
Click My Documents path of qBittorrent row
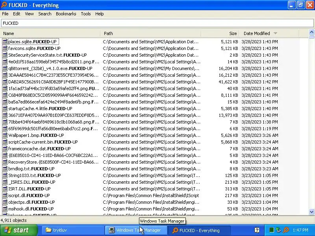pyautogui.click(x=151, y=68)
